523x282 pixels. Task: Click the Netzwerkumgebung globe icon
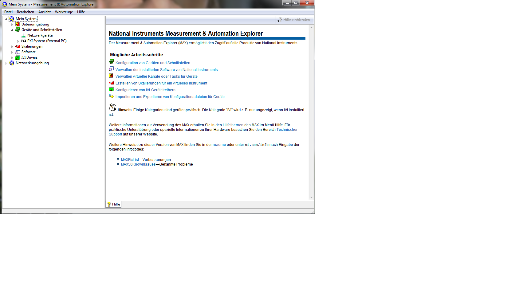click(x=12, y=63)
